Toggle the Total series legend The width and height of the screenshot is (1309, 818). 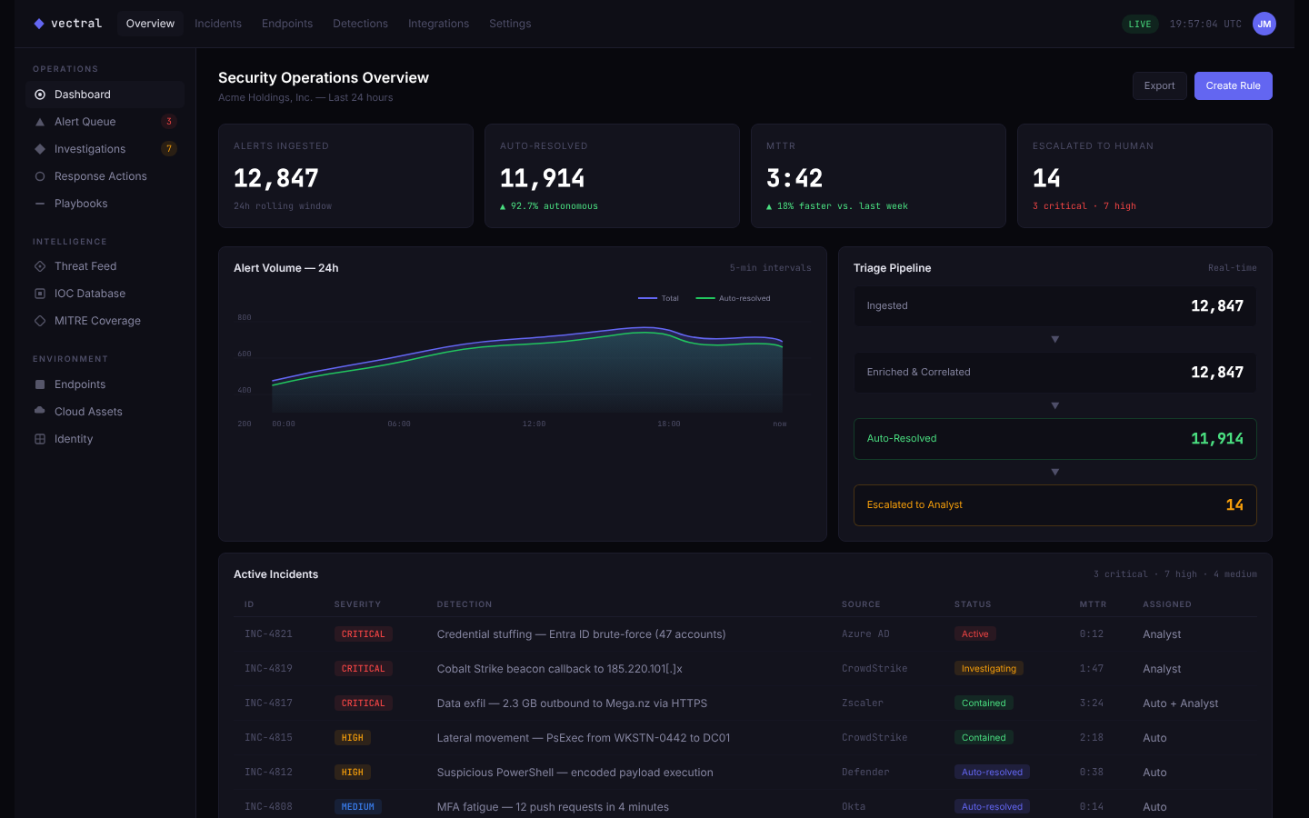659,298
